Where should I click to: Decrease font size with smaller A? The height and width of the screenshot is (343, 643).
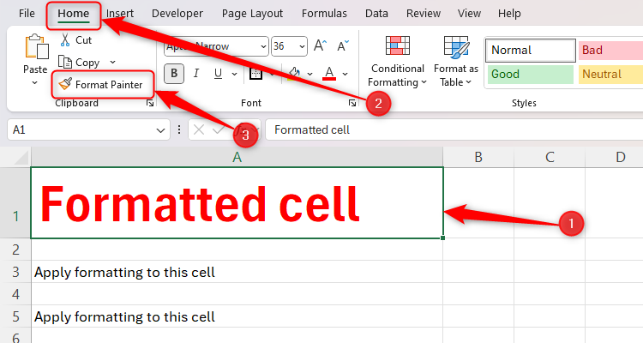tap(343, 46)
